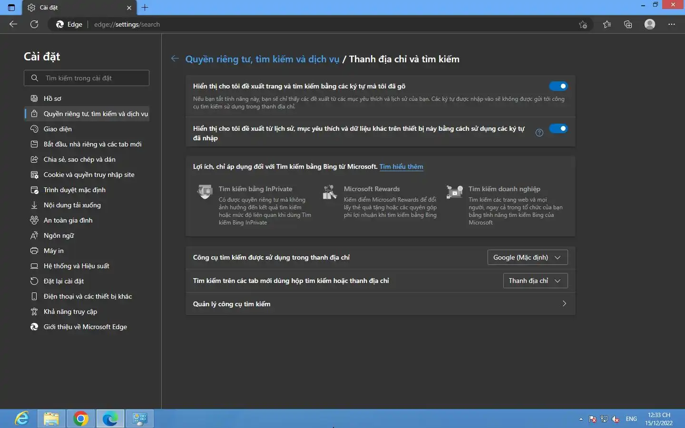Go back via arrow beside Quyền riêng tư breadcrumb

point(175,58)
